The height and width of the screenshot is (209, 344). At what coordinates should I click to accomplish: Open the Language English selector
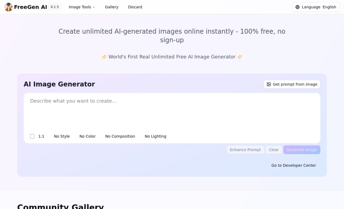[x=316, y=7]
